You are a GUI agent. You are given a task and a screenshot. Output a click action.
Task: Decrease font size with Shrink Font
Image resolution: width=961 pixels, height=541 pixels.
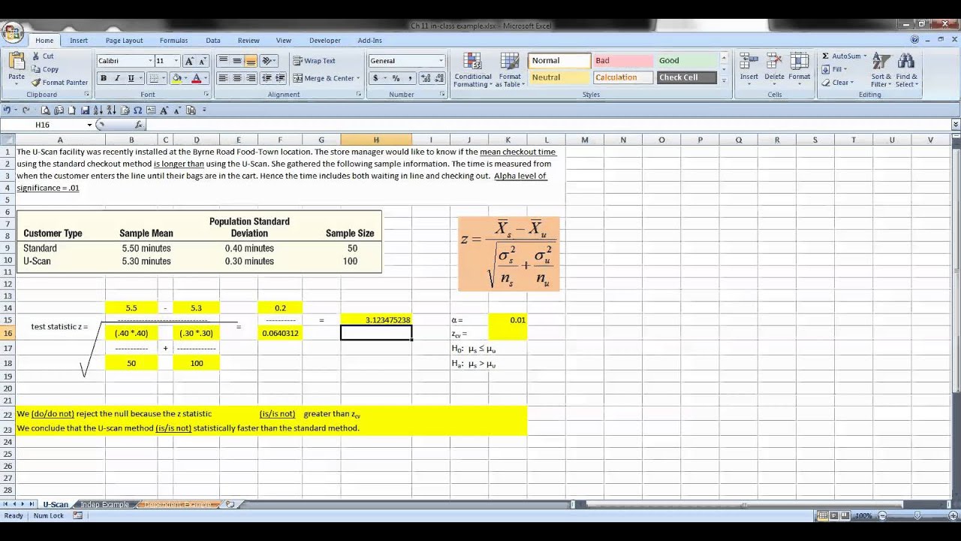point(203,61)
